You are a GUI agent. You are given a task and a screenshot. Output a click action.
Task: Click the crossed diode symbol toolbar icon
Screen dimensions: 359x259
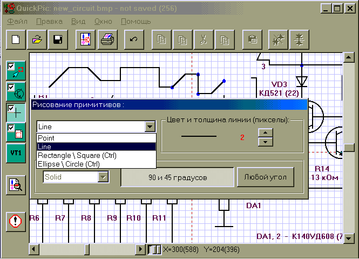pos(278,39)
